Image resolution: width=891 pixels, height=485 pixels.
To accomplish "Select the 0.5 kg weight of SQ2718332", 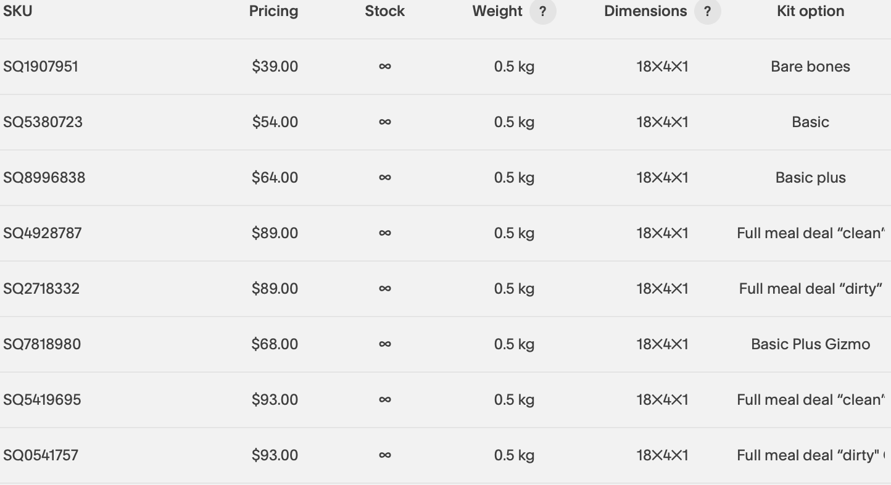I will tap(514, 289).
